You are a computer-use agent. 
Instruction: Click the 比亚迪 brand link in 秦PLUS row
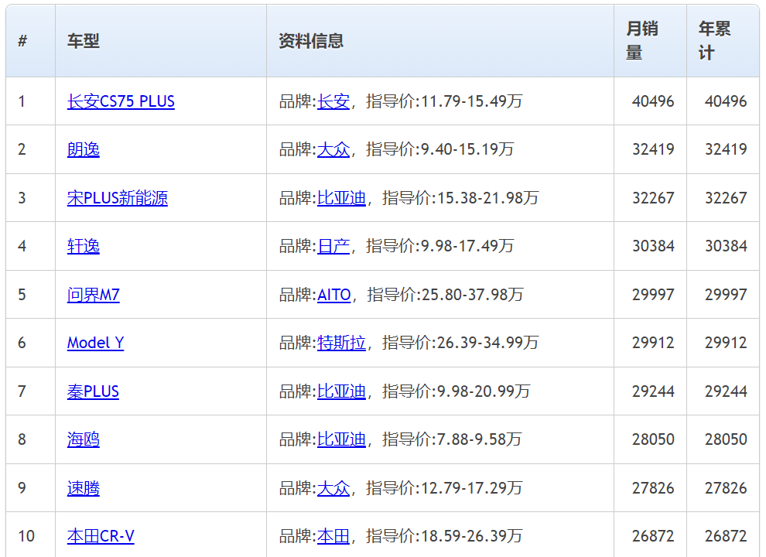coord(341,391)
